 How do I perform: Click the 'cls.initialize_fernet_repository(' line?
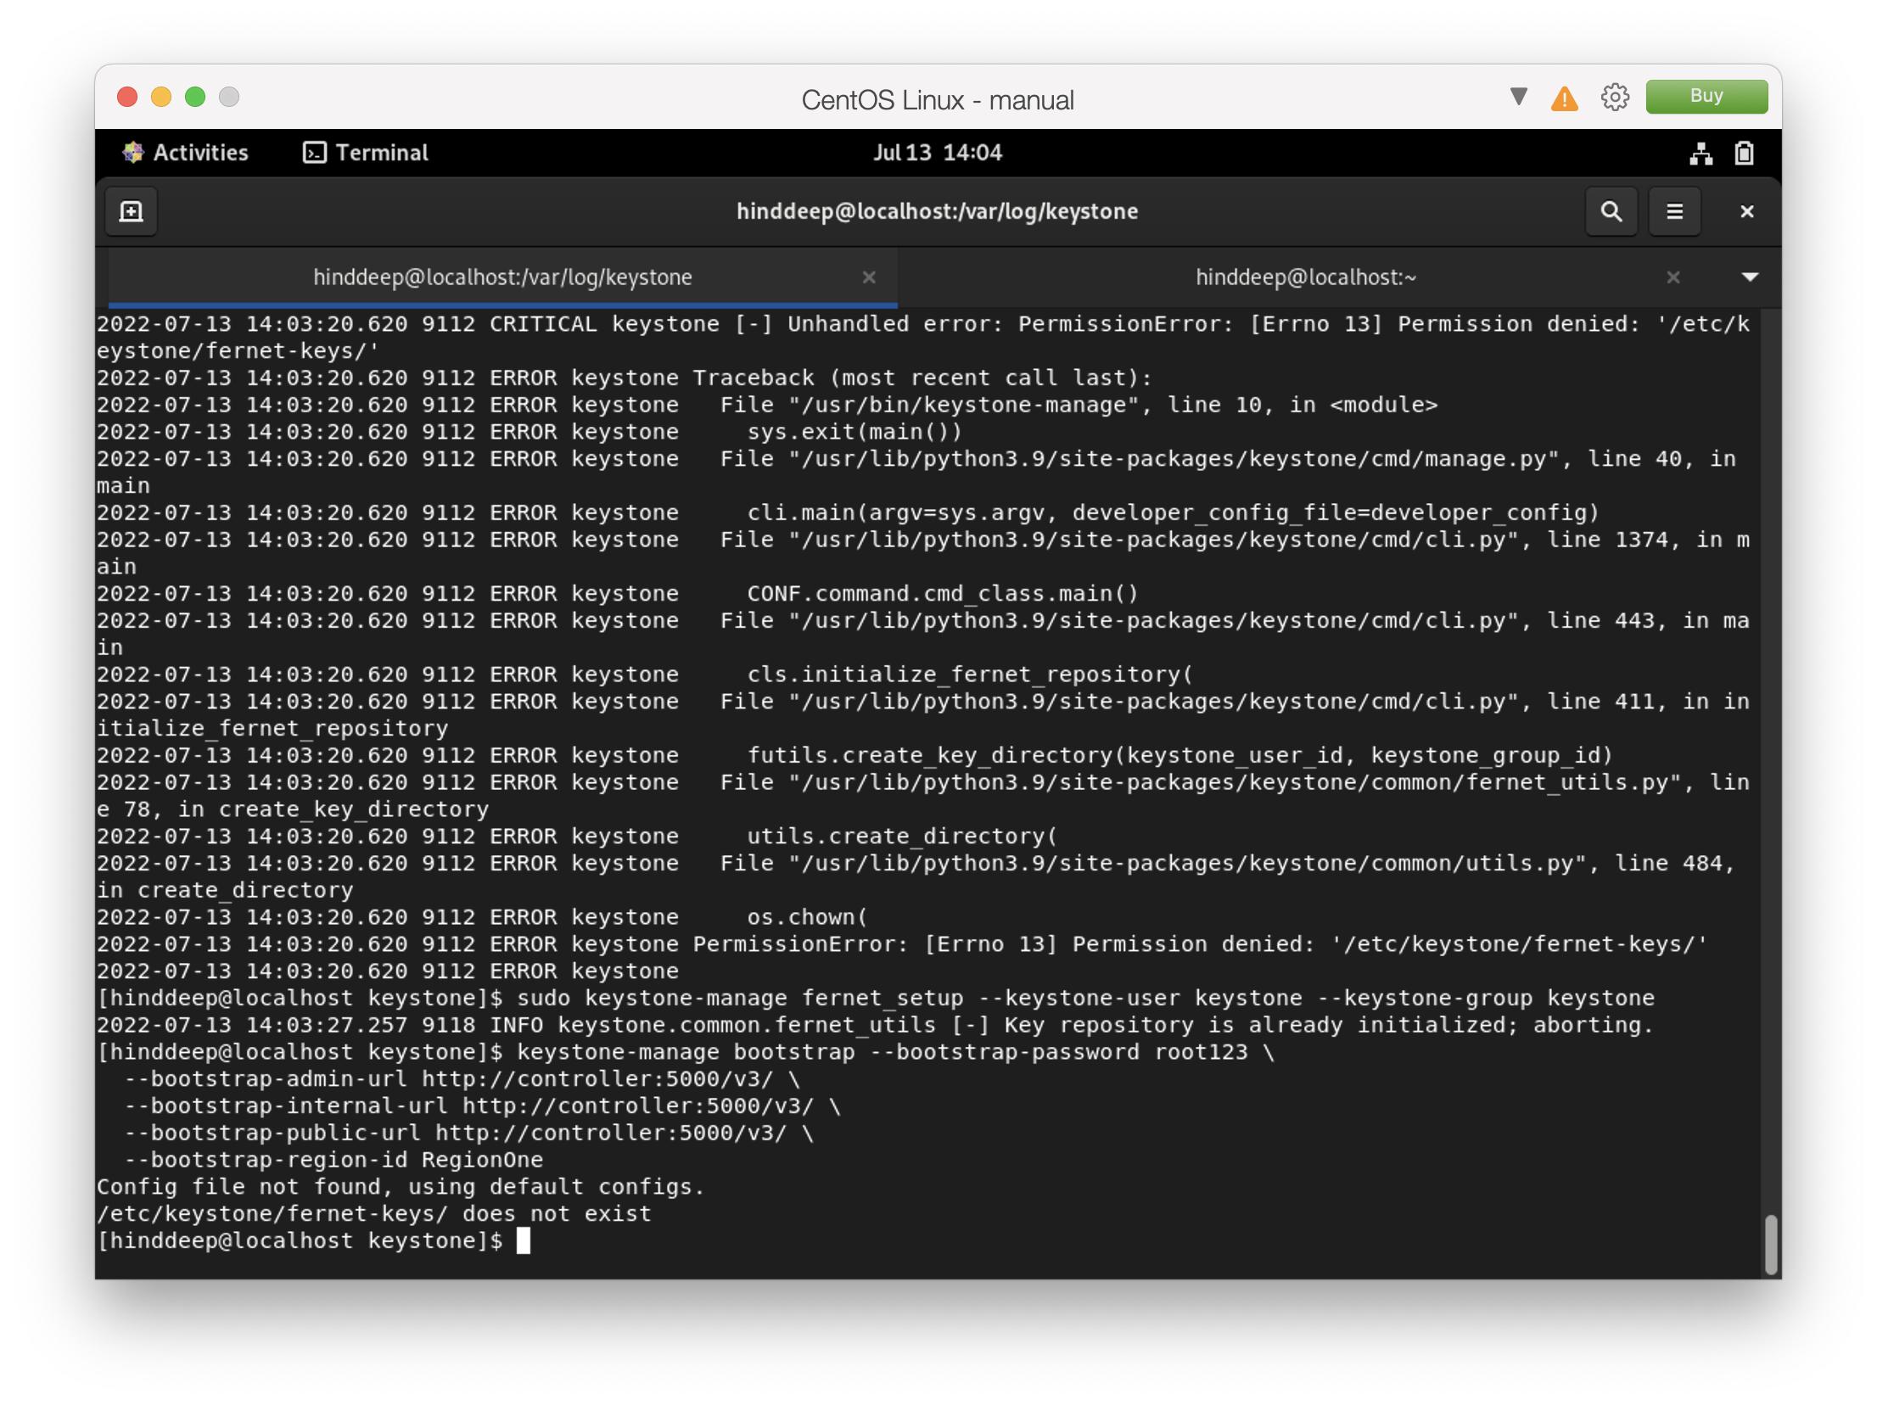(645, 675)
